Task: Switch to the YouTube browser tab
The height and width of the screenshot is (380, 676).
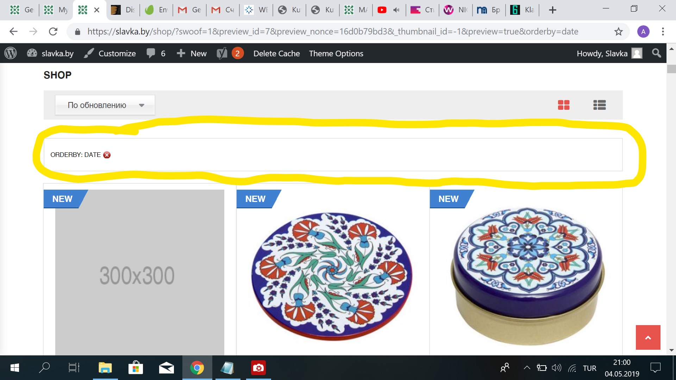Action: (389, 10)
